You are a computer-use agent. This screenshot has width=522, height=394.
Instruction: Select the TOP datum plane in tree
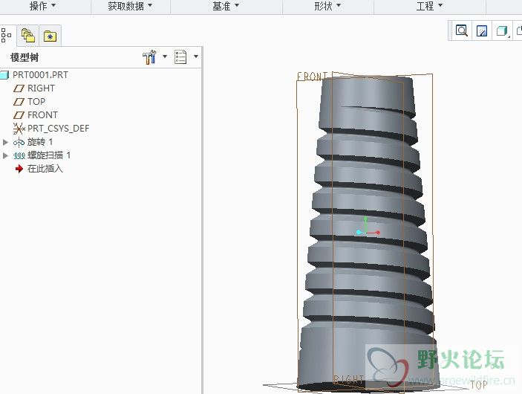[x=36, y=102]
